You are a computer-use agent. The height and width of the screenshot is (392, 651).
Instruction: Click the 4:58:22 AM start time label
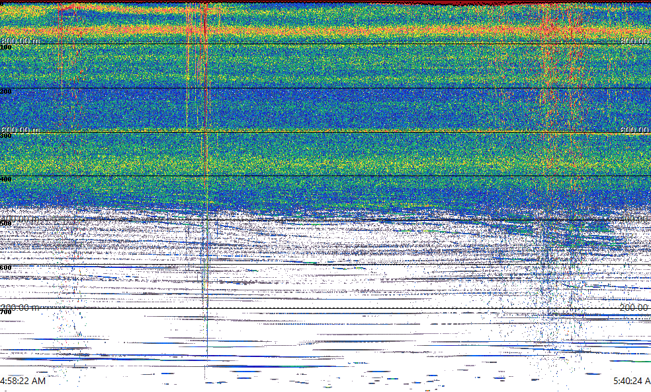click(23, 381)
